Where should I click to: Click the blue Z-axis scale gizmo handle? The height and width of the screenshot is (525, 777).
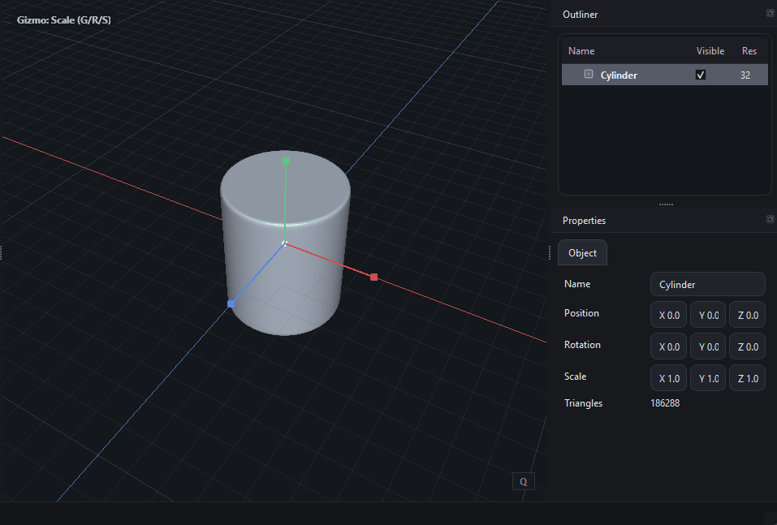(x=231, y=303)
